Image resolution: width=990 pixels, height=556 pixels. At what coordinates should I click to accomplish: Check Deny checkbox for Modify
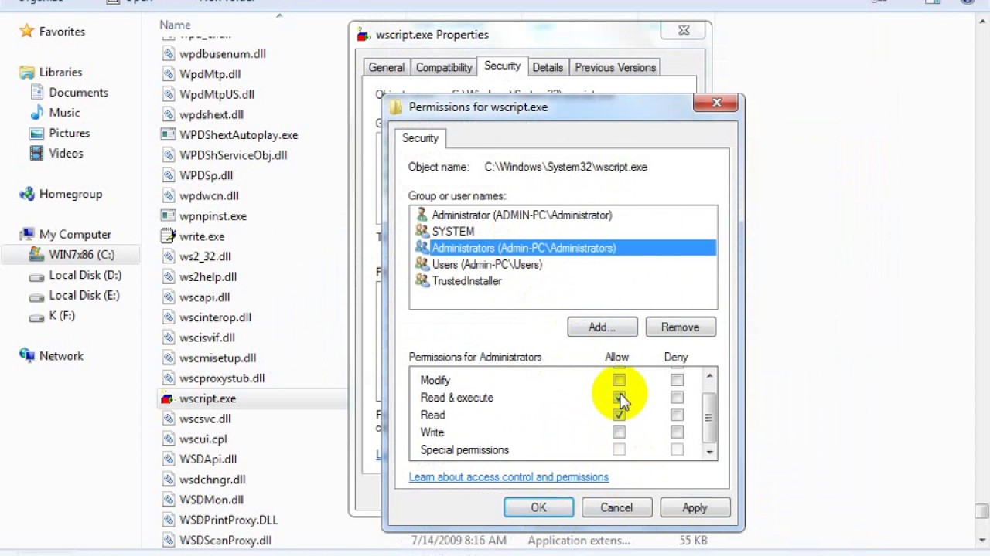(677, 380)
